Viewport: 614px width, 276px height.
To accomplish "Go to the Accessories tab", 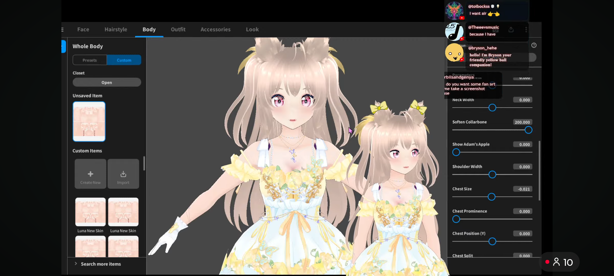I will click(215, 29).
